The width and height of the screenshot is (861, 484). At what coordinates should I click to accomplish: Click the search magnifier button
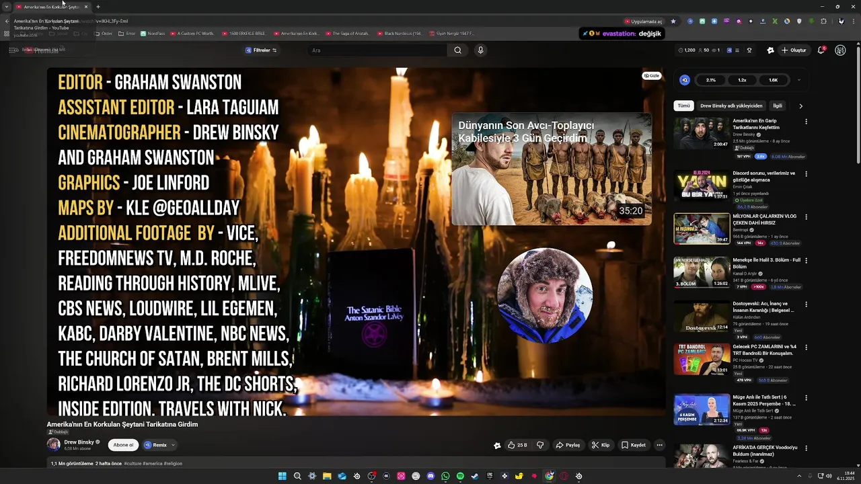457,50
